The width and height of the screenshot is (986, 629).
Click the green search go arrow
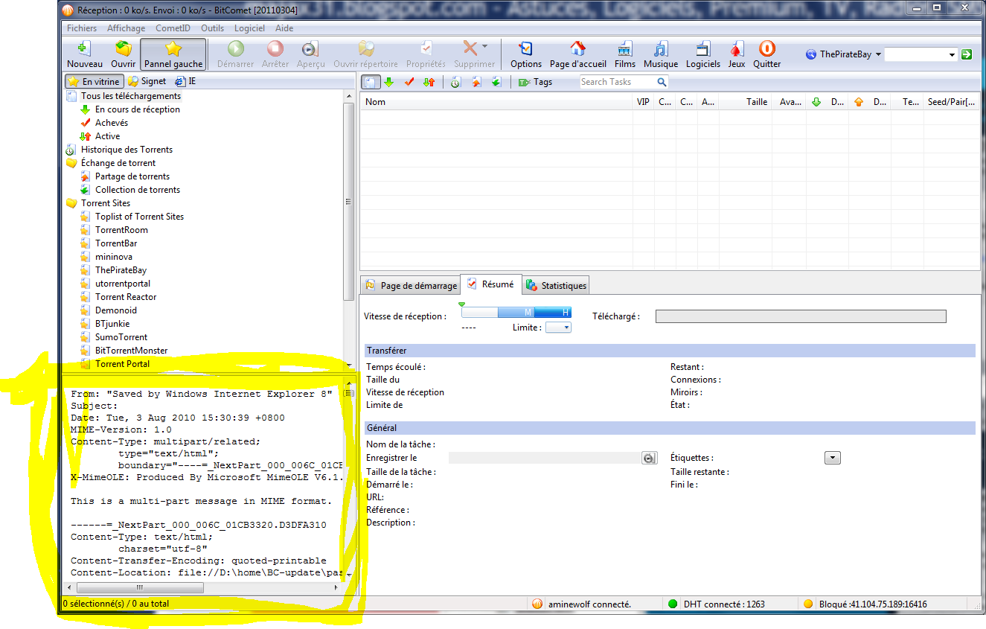point(966,54)
